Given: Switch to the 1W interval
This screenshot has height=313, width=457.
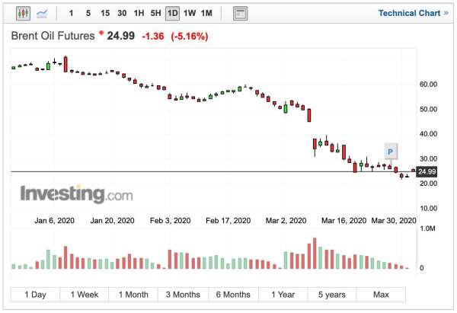Looking at the screenshot, I should tap(190, 13).
